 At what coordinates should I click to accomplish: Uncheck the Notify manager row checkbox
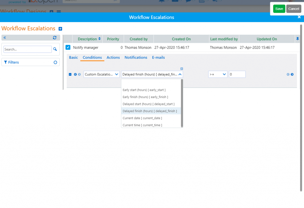tap(68, 47)
